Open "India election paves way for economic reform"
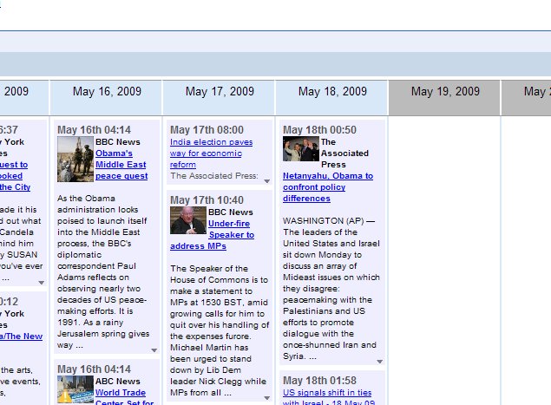This screenshot has width=551, height=405. click(211, 153)
